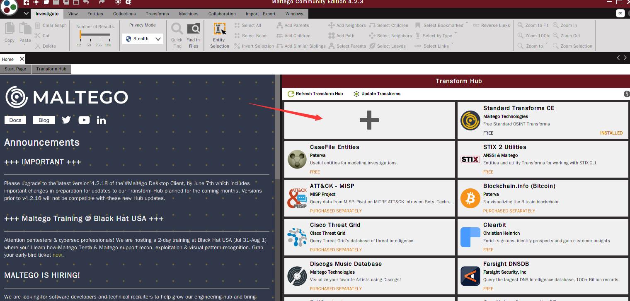Click the Cisco Threat Grid icon
630x301 pixels.
tap(297, 237)
